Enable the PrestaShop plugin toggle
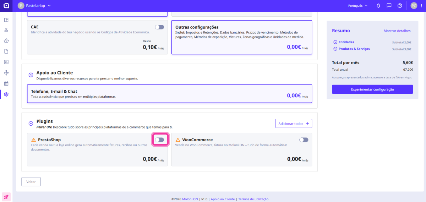 click(x=159, y=140)
